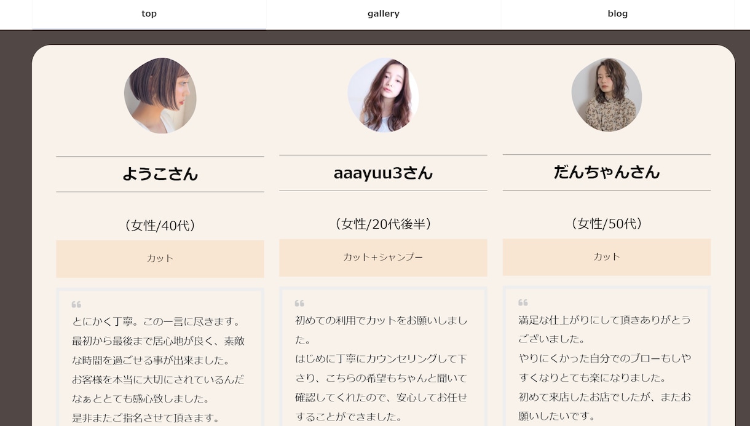This screenshot has height=426, width=750.
Task: Click だんちゃんさん's profile photo
Action: click(x=607, y=95)
